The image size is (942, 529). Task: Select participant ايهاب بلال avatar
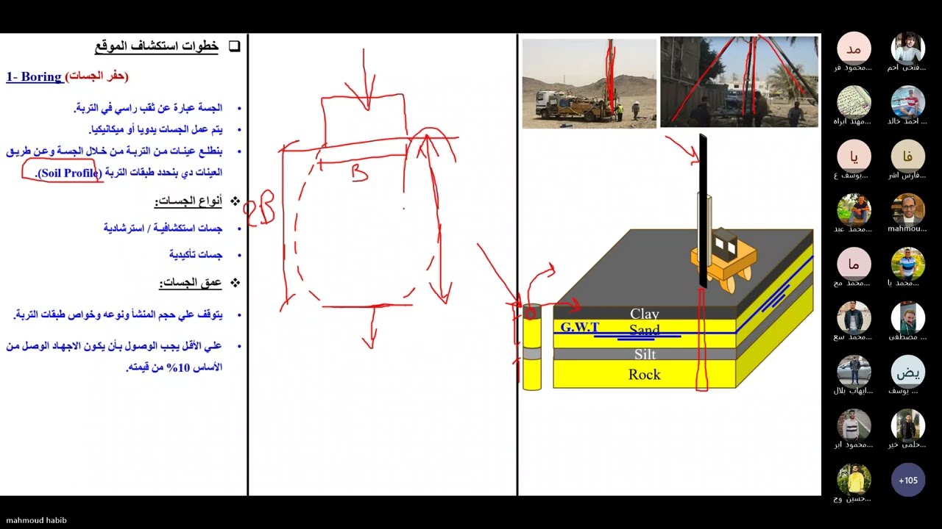click(854, 372)
